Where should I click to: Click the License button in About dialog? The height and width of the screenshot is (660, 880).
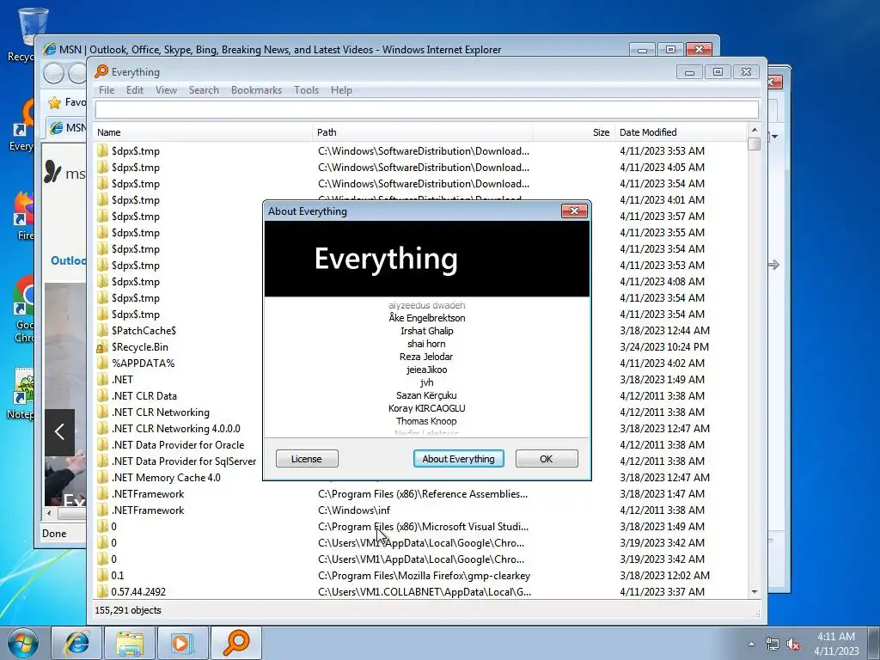pyautogui.click(x=307, y=459)
